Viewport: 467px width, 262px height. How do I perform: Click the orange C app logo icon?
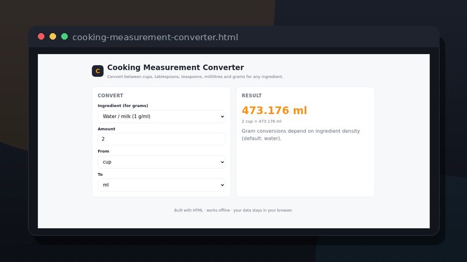[97, 71]
